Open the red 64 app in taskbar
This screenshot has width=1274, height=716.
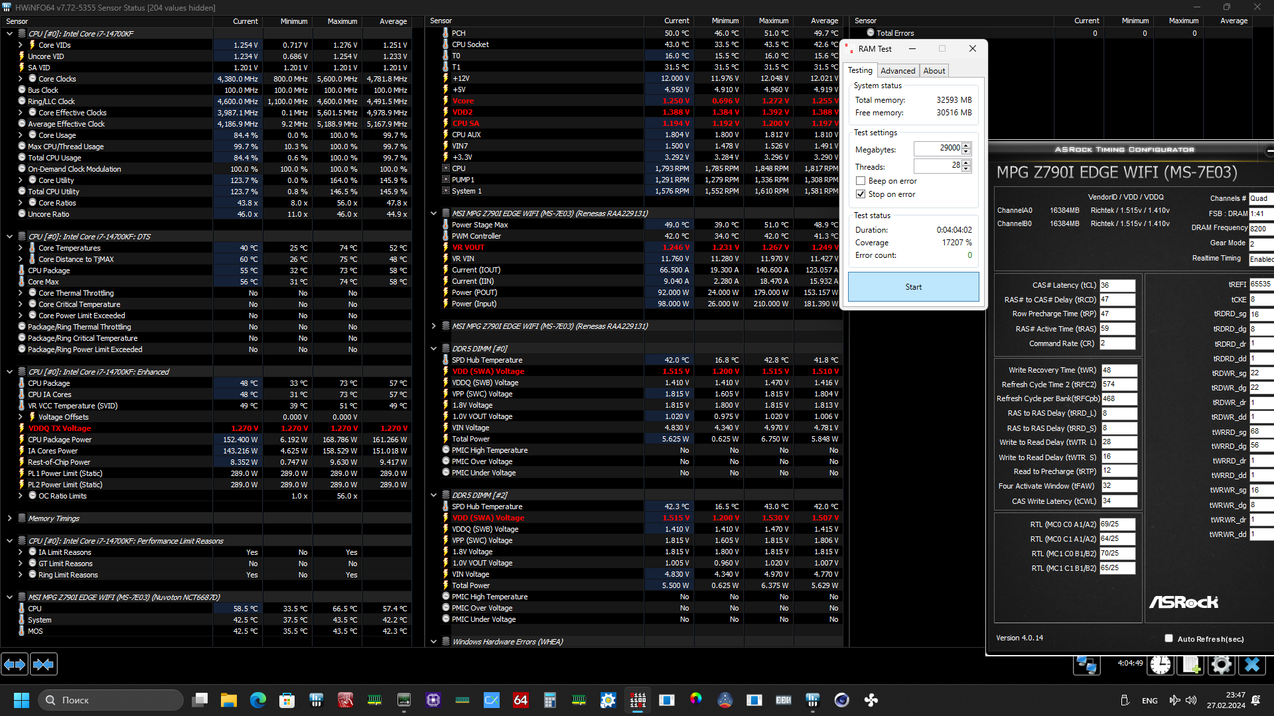pyautogui.click(x=521, y=700)
